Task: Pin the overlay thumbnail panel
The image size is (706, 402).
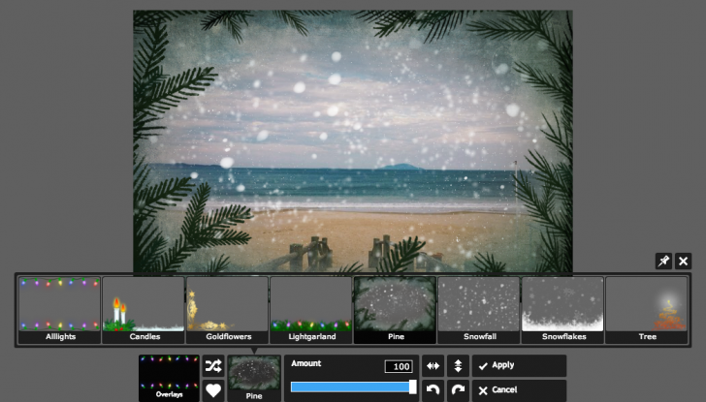Action: [663, 262]
